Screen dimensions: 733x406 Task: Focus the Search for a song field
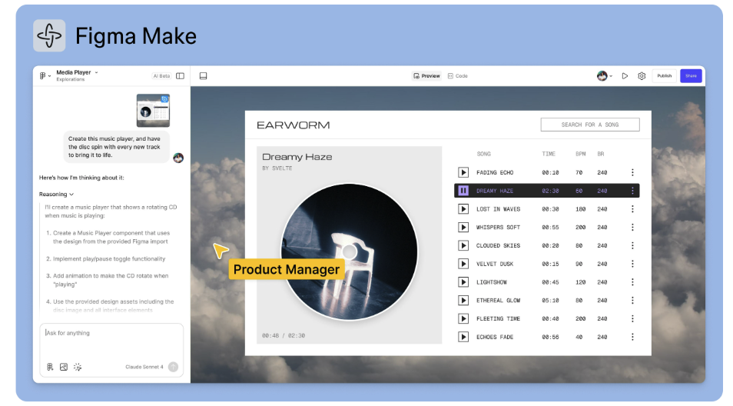(590, 125)
